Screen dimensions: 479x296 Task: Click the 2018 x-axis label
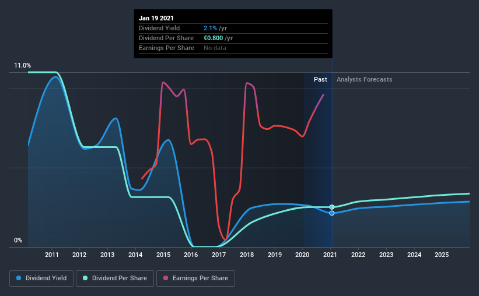247,255
